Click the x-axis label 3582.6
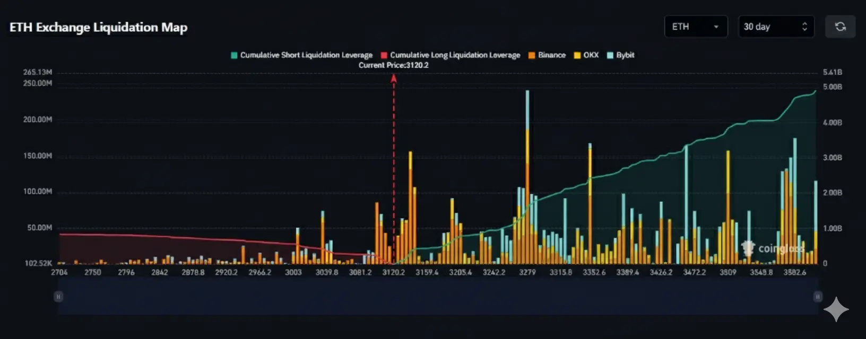The height and width of the screenshot is (339, 866). click(x=794, y=272)
